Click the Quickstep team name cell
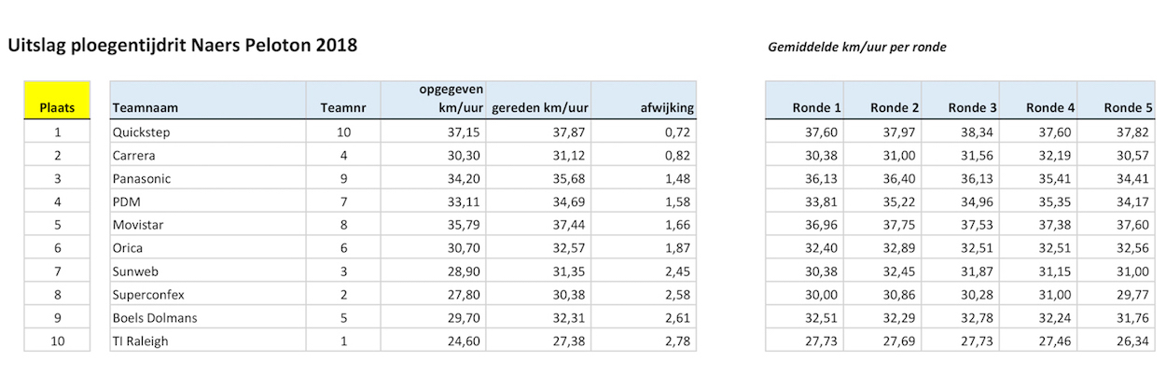 point(208,132)
